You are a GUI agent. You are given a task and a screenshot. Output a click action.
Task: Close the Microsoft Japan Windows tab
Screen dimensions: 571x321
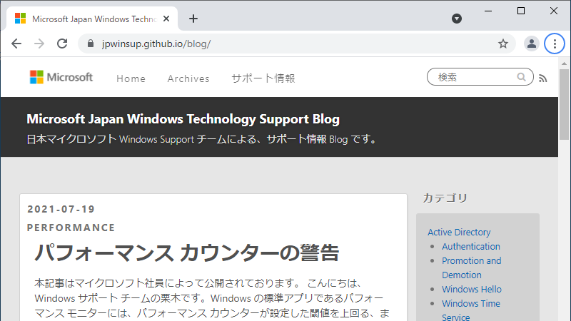tap(166, 19)
